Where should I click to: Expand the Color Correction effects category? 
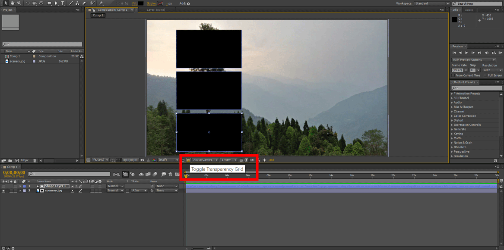(x=452, y=116)
